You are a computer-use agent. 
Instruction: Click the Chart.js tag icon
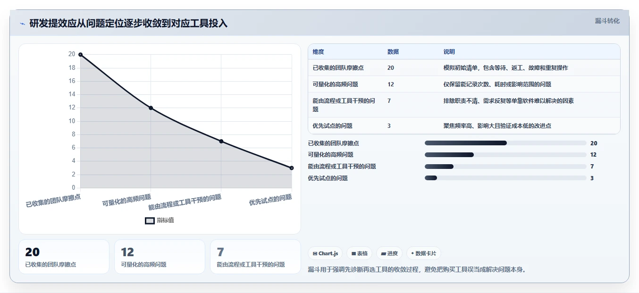tap(315, 253)
